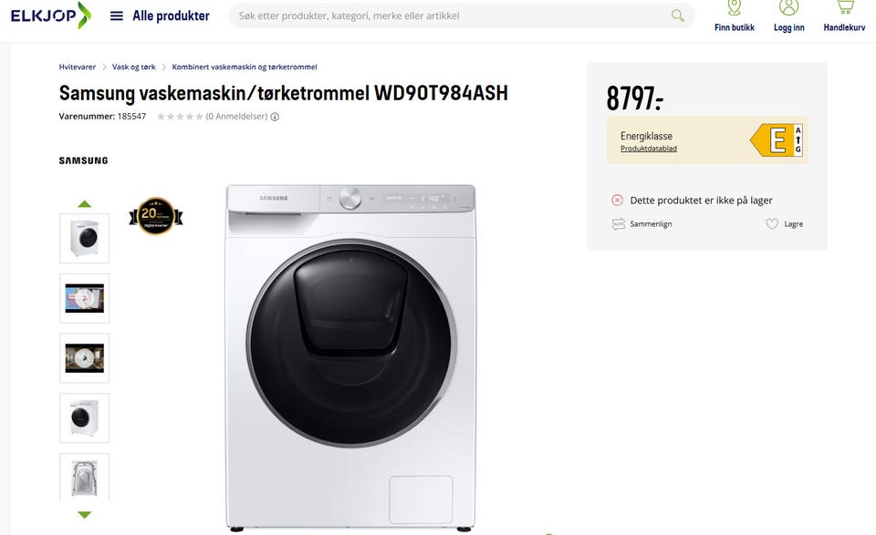Click the Elkjøp logo
This screenshot has width=876, height=535.
tap(50, 15)
